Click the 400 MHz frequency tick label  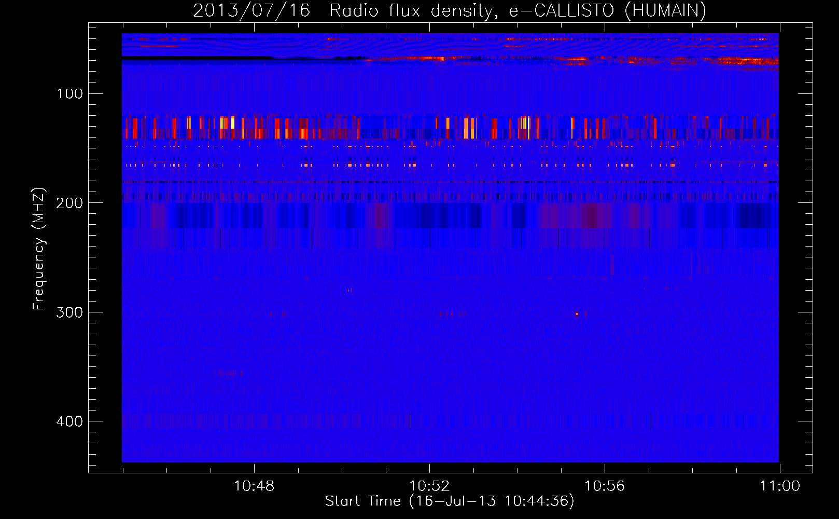(69, 421)
